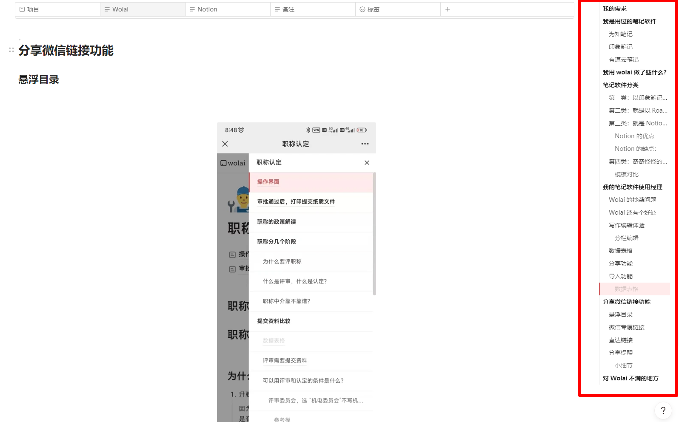Viewport: 679px width, 422px height.
Task: Open the Notion column header menu
Action: (x=228, y=9)
